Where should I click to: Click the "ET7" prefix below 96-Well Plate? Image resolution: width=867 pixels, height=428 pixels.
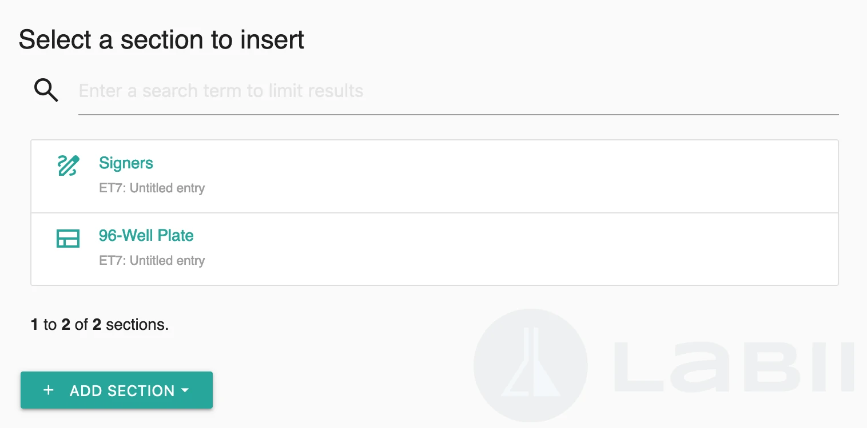111,261
